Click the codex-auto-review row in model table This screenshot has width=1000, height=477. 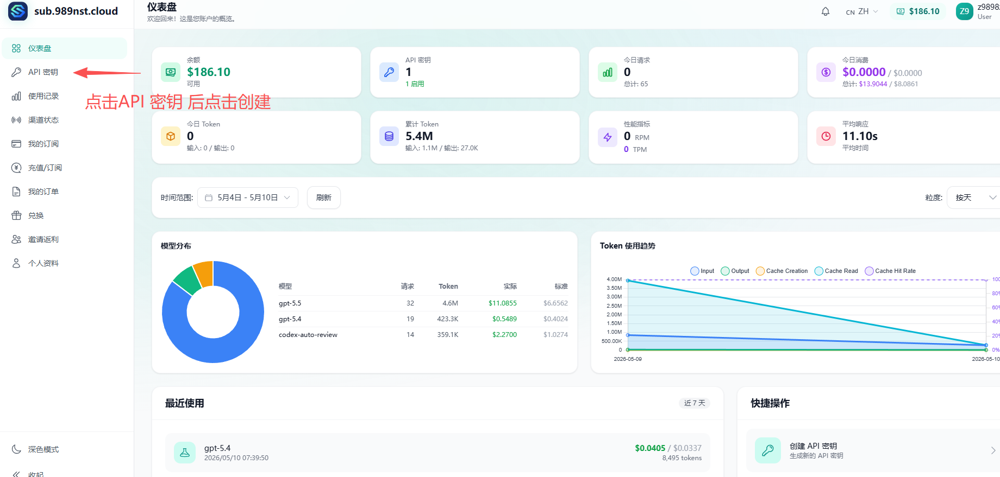point(423,335)
